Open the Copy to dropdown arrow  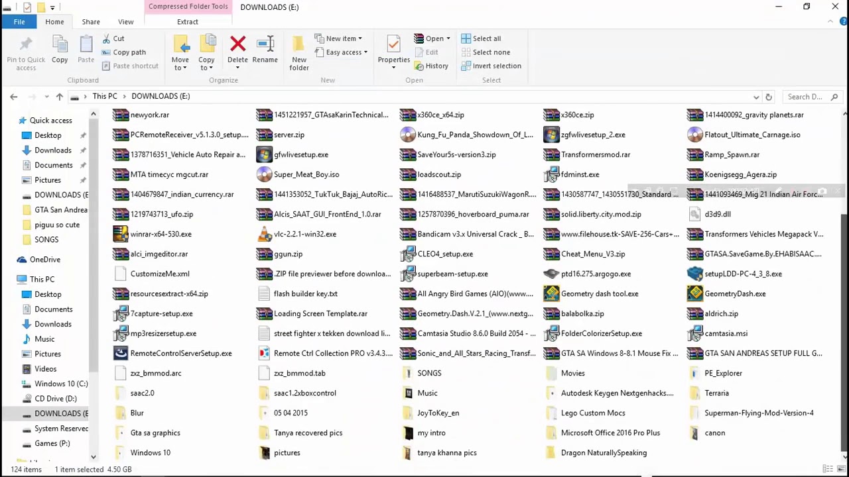click(210, 68)
